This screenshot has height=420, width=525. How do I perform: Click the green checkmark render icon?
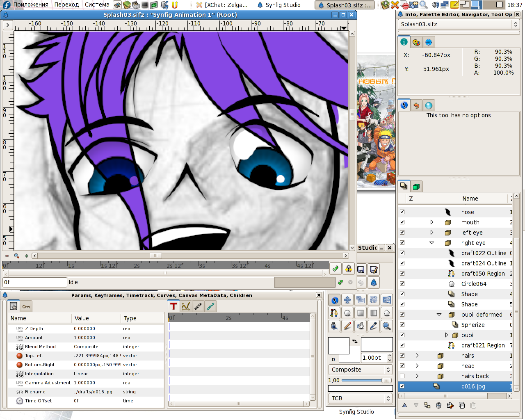tap(336, 269)
